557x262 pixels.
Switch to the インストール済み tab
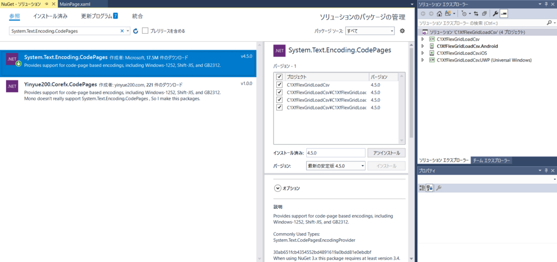tap(50, 16)
